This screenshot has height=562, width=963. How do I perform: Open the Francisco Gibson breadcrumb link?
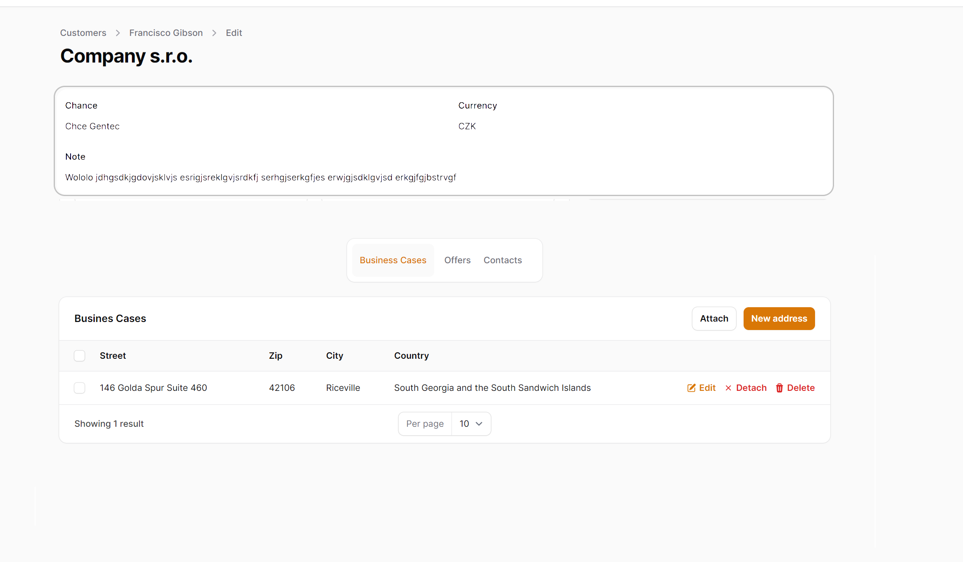[x=166, y=33]
